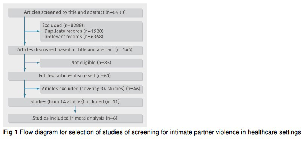Image resolution: width=307 pixels, height=141 pixels.
Task: Select 'Articles discussed based on title and abstract' box
Action: [x=75, y=49]
